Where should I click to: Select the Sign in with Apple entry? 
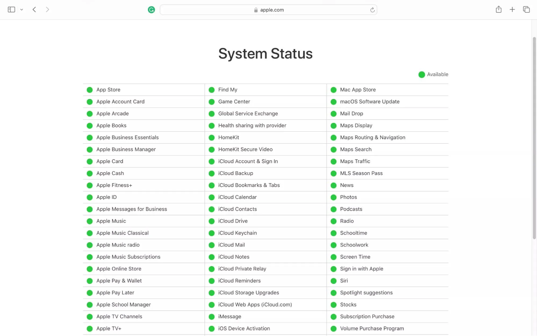362,269
